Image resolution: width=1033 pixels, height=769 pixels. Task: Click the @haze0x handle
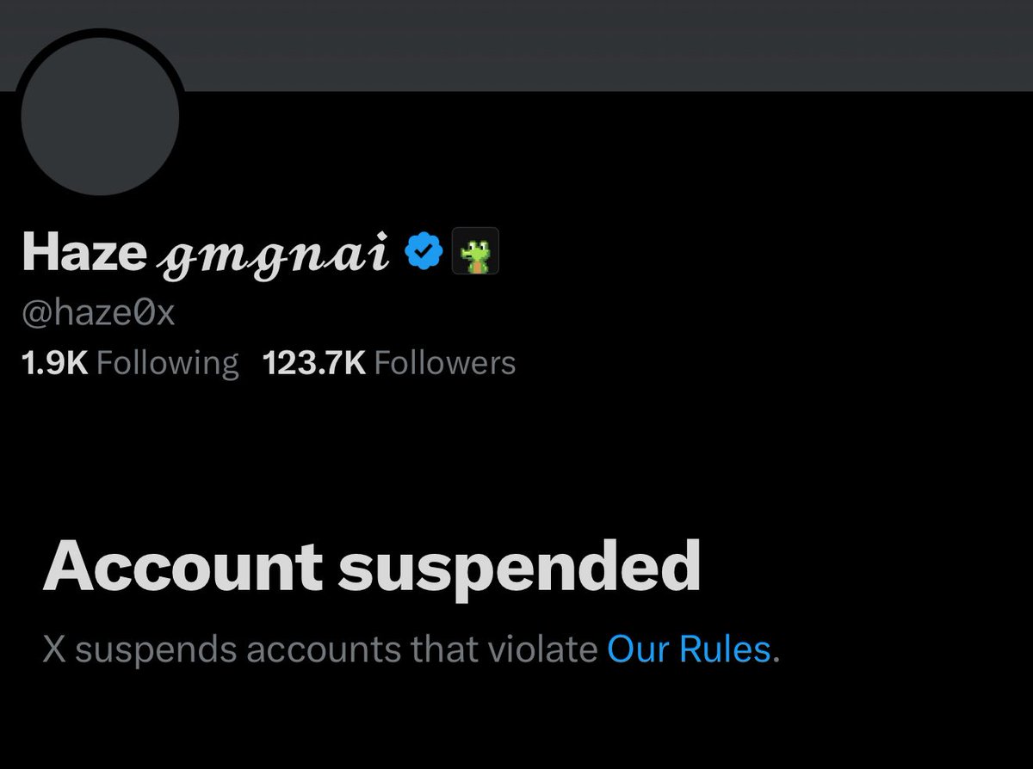(x=98, y=314)
